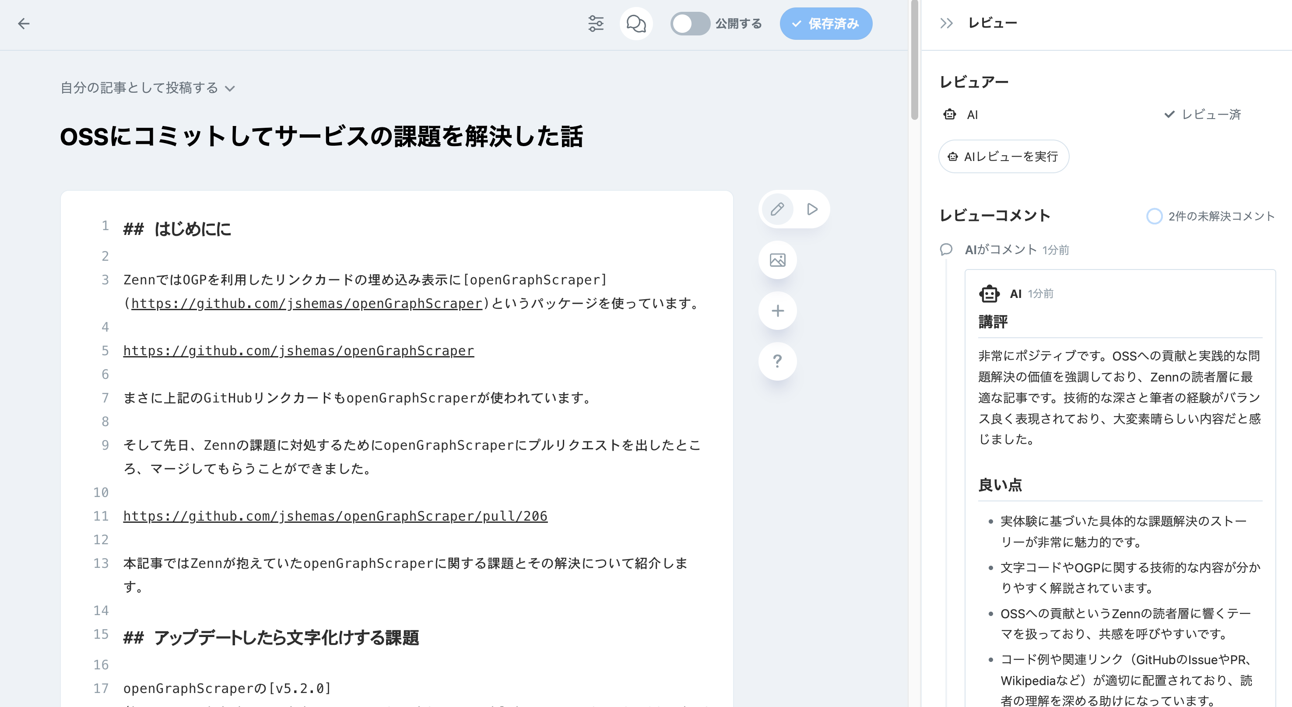
Task: Switch to preview with play icon
Action: coord(812,209)
